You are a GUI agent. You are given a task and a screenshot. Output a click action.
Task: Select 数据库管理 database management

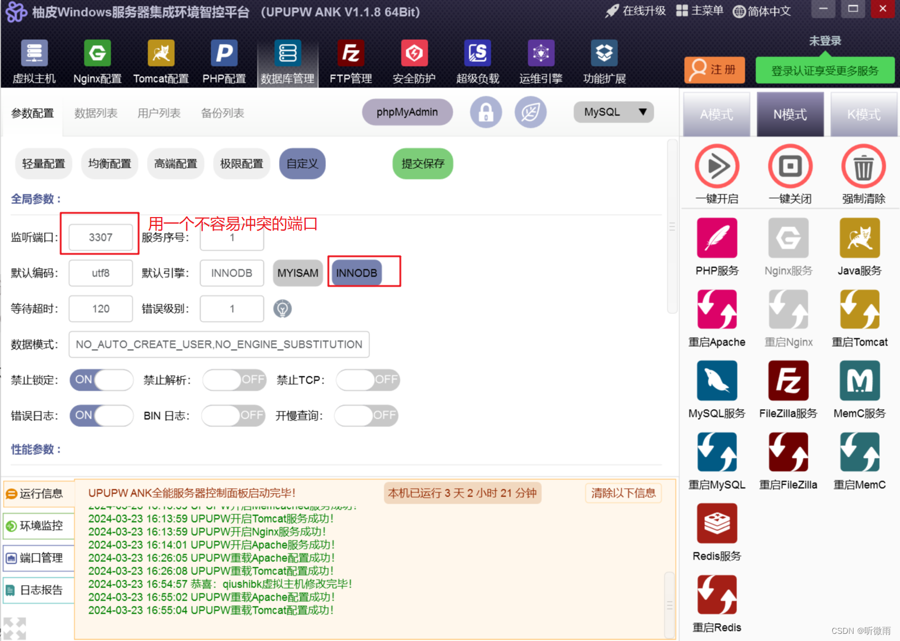[x=288, y=62]
